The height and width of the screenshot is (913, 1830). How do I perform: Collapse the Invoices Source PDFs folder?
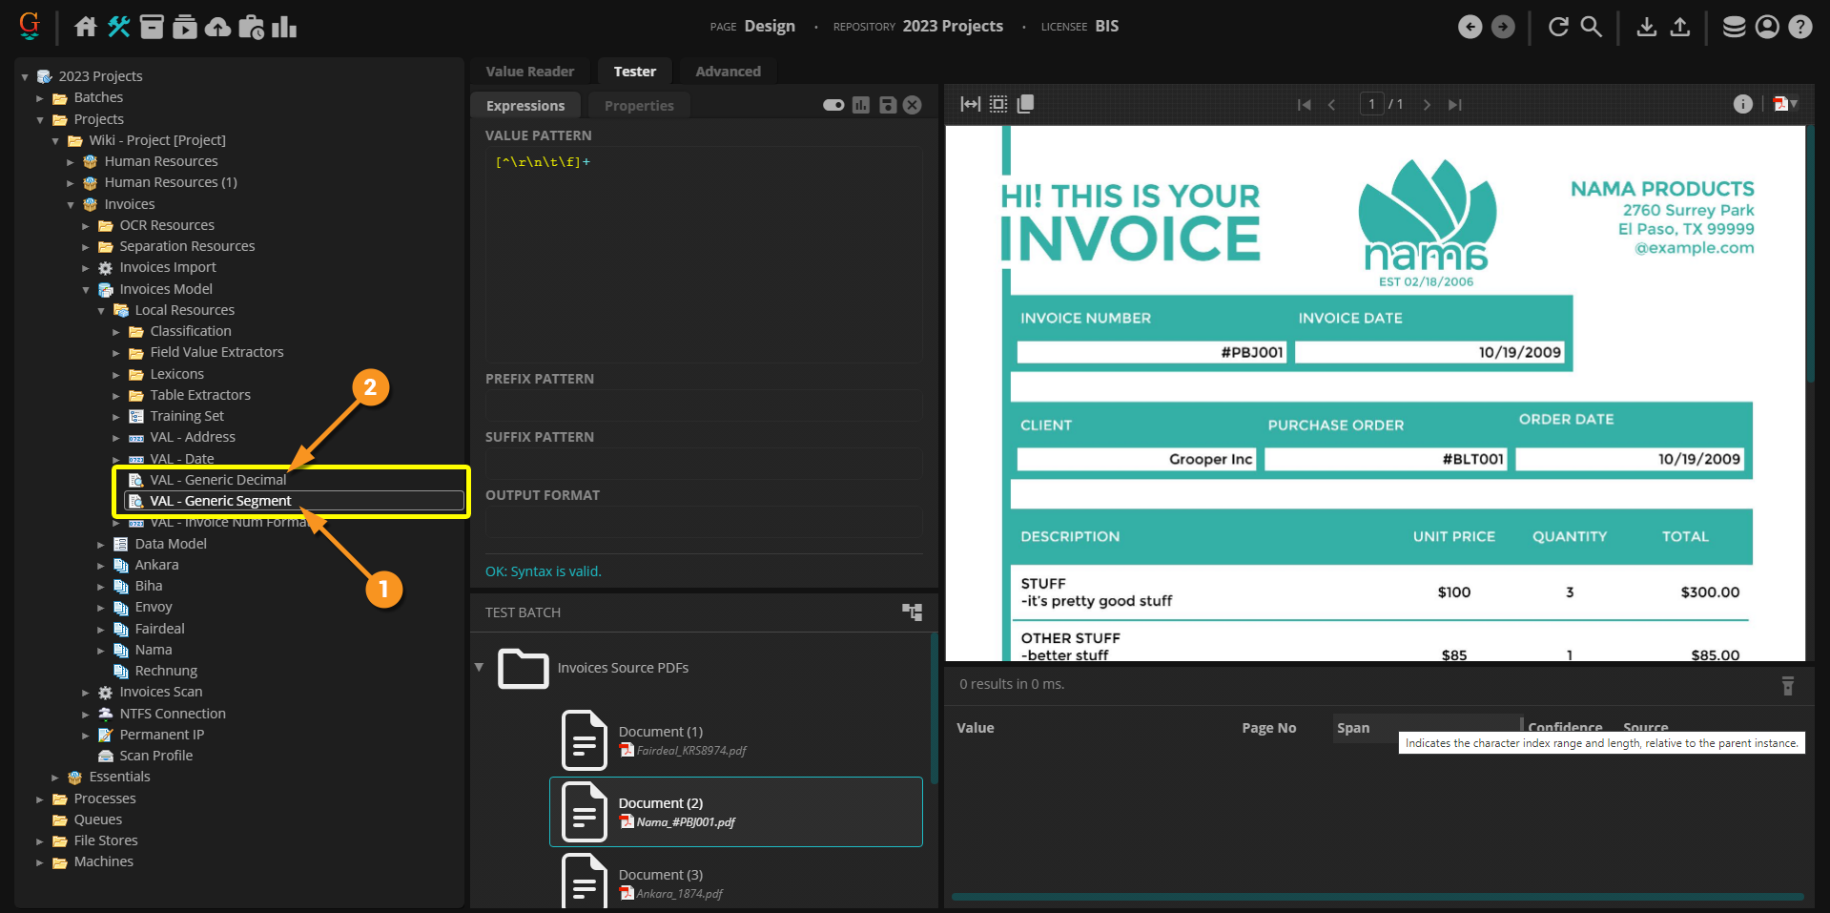(x=479, y=668)
